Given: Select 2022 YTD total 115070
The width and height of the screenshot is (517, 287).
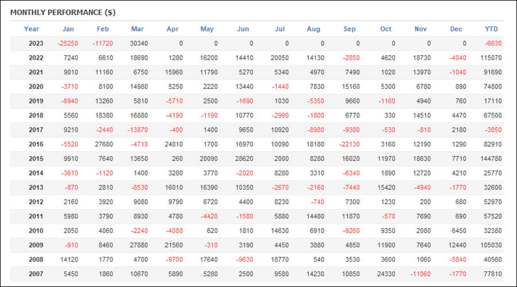Looking at the screenshot, I should click(491, 58).
